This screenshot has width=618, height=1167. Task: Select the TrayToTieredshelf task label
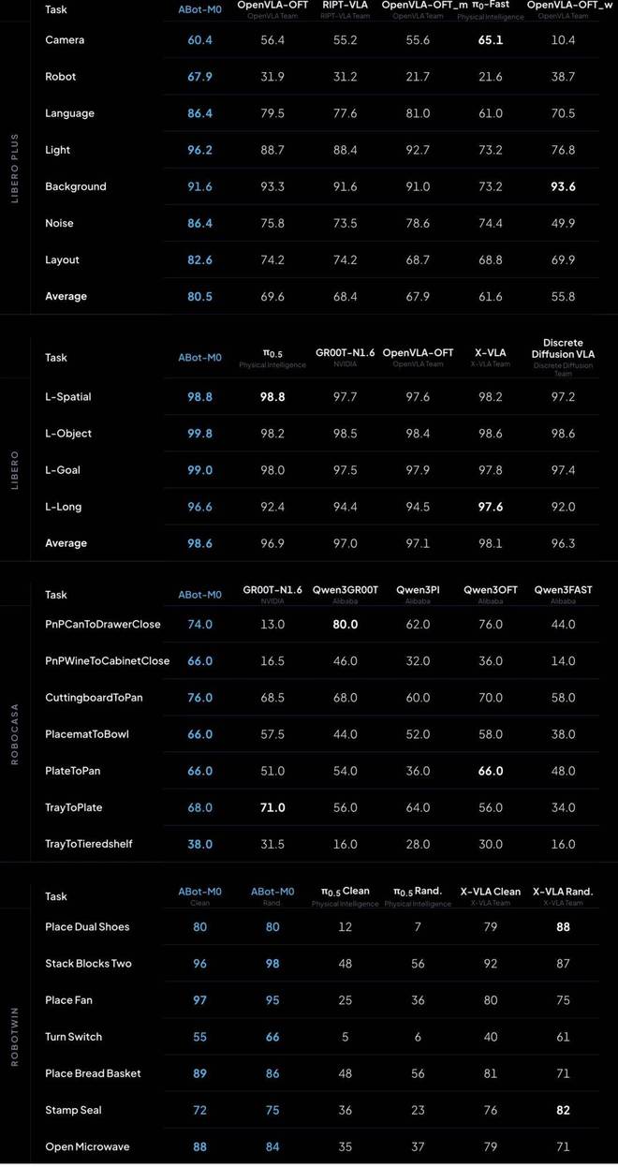[x=89, y=844]
